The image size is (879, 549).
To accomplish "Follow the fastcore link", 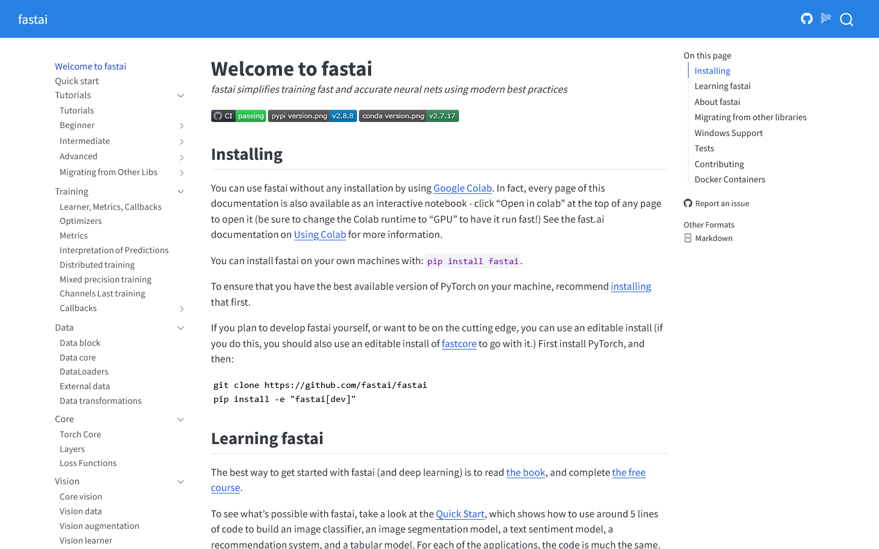I will pyautogui.click(x=459, y=344).
